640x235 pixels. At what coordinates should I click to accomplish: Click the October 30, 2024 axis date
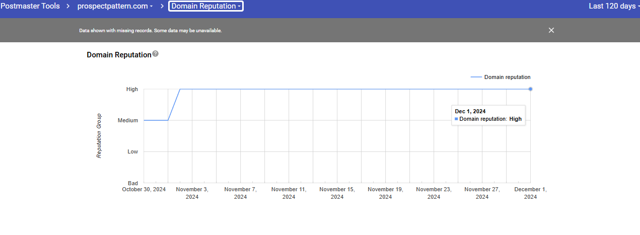pyautogui.click(x=144, y=190)
